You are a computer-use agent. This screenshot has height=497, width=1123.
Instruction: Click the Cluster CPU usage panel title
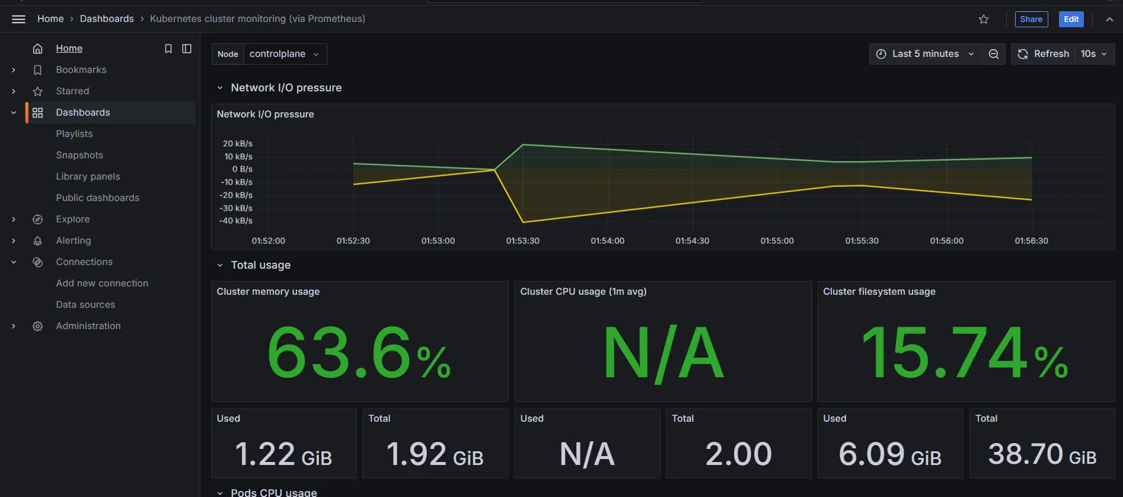pos(583,292)
